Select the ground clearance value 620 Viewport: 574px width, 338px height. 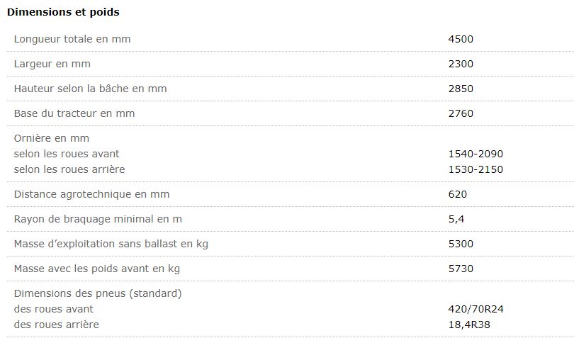tap(458, 194)
